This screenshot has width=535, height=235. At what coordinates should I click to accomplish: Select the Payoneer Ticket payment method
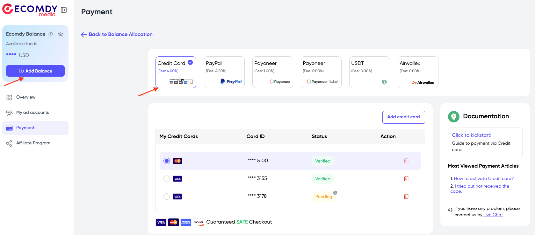[x=321, y=72]
